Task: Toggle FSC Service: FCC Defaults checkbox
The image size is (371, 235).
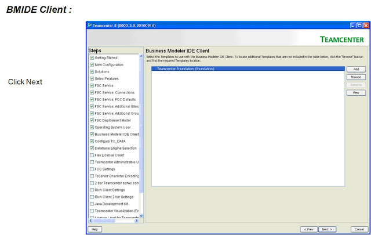Action: 92,99
